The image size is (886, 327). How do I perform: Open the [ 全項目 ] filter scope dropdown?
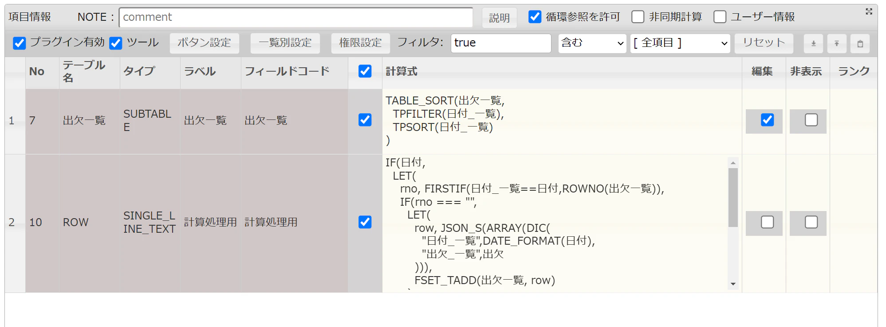680,43
